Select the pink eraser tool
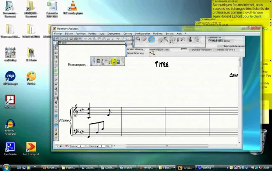 pos(145,40)
